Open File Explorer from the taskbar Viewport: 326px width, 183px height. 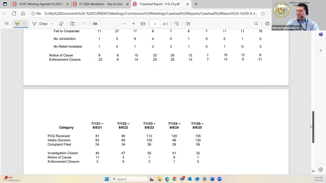[159, 179]
